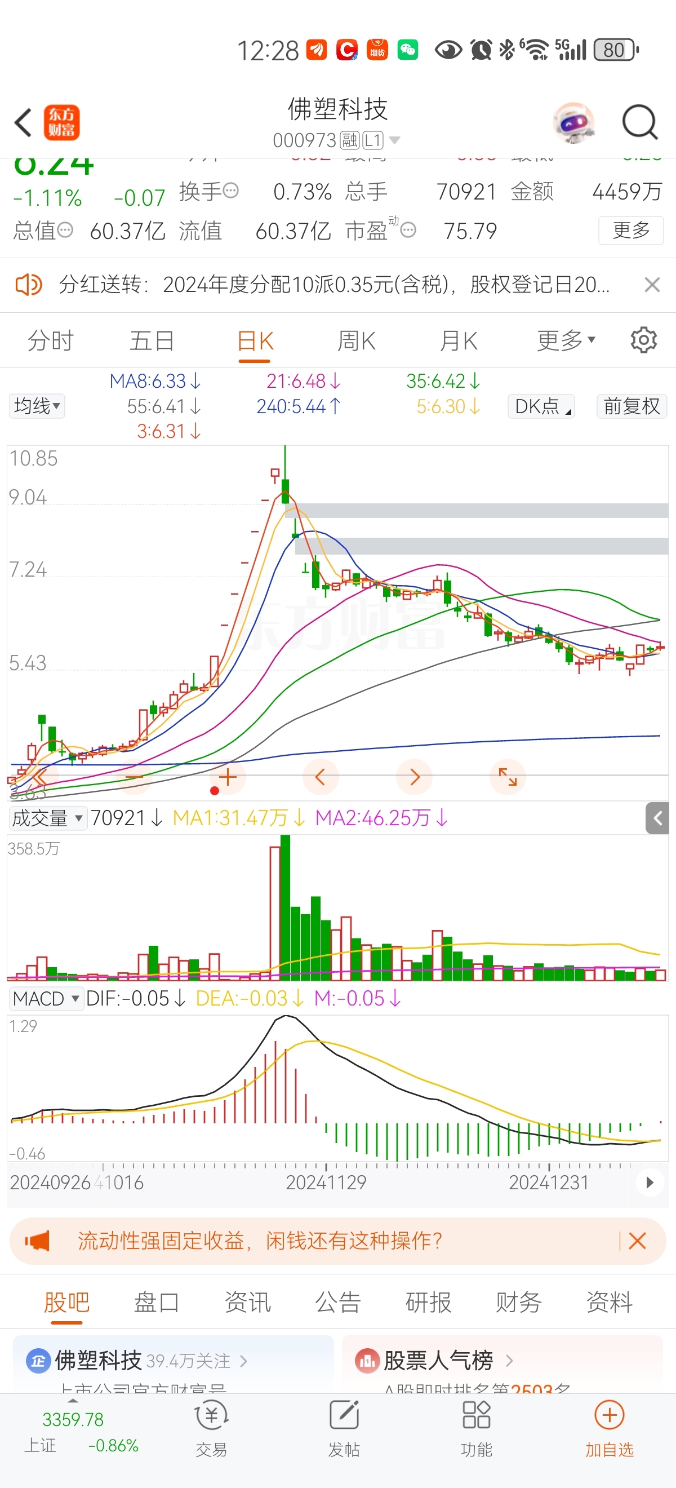Open 佛塑科技 company account card

pyautogui.click(x=173, y=1364)
